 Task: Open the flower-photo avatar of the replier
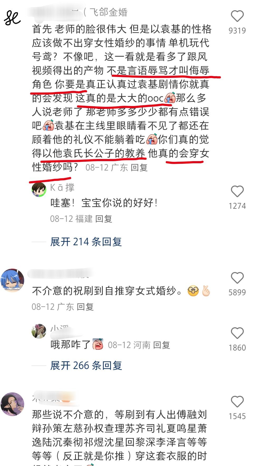[39, 331]
